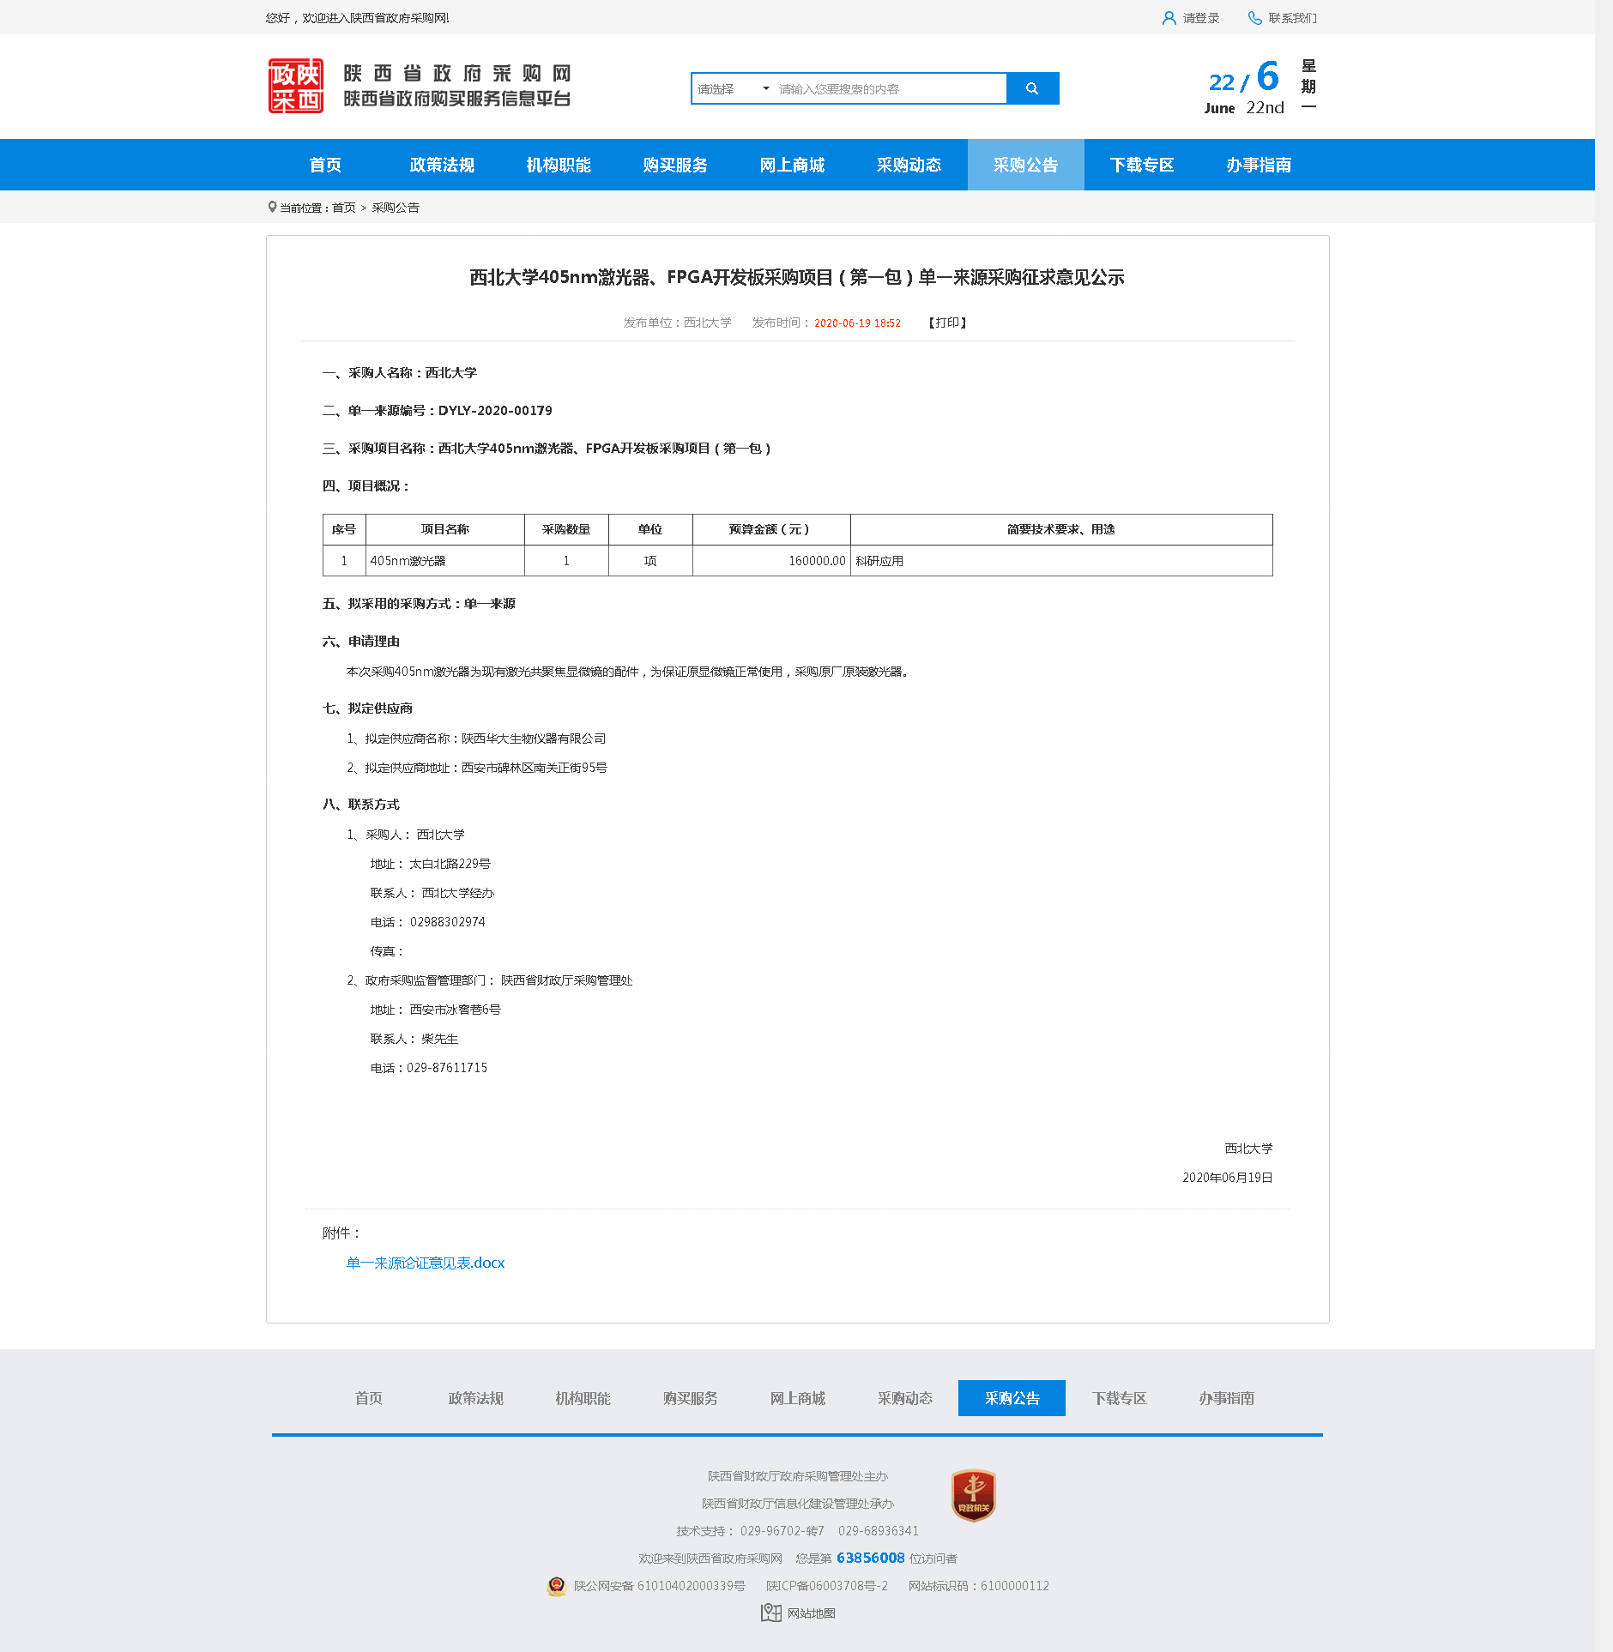Click the red party-organ badge icon
Screen dimensions: 1613x1652
pyautogui.click(x=973, y=1495)
